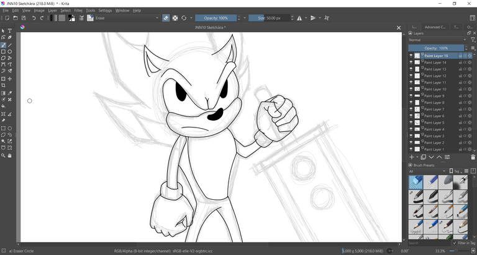Toggle lock on Paint Layer 12
The width and height of the screenshot is (477, 255).
tap(460, 76)
